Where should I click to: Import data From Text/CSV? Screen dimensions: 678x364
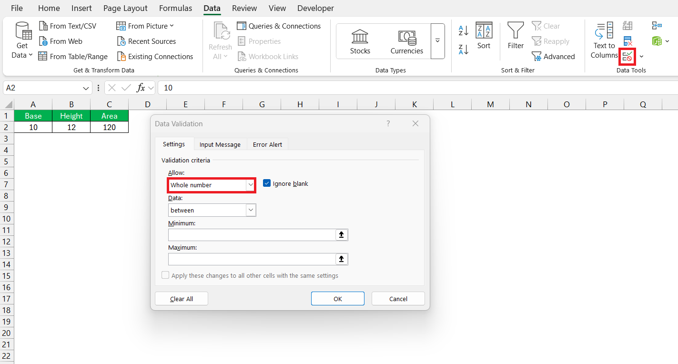pyautogui.click(x=68, y=26)
